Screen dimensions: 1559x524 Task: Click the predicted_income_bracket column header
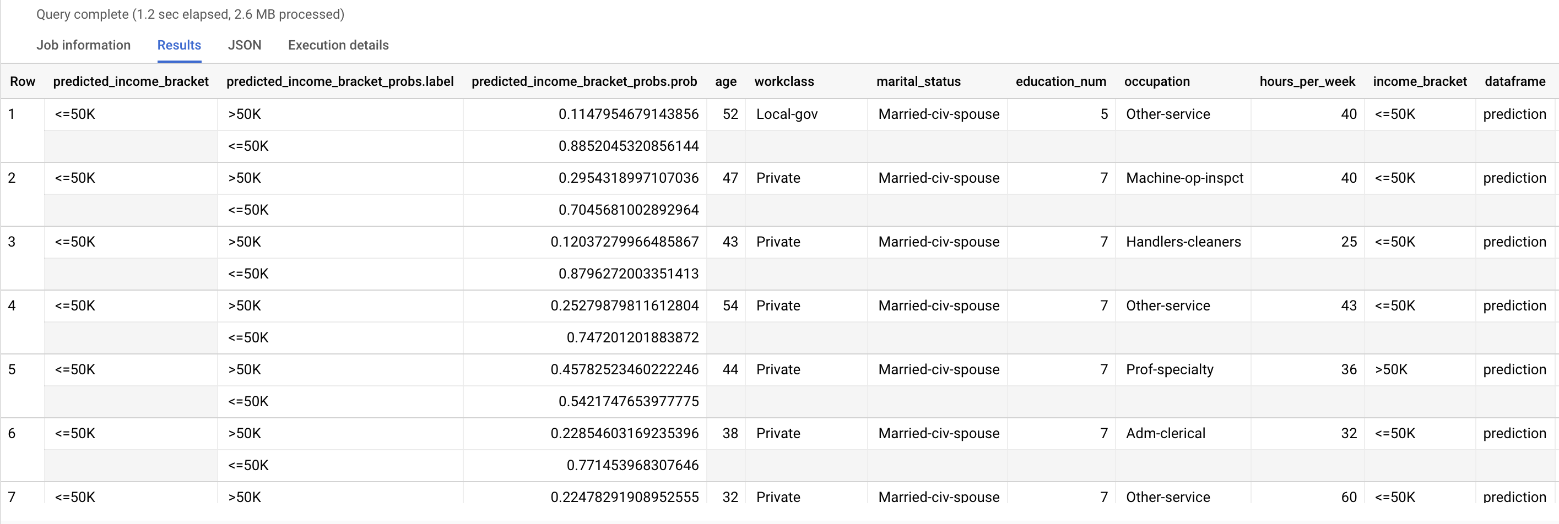pos(131,81)
